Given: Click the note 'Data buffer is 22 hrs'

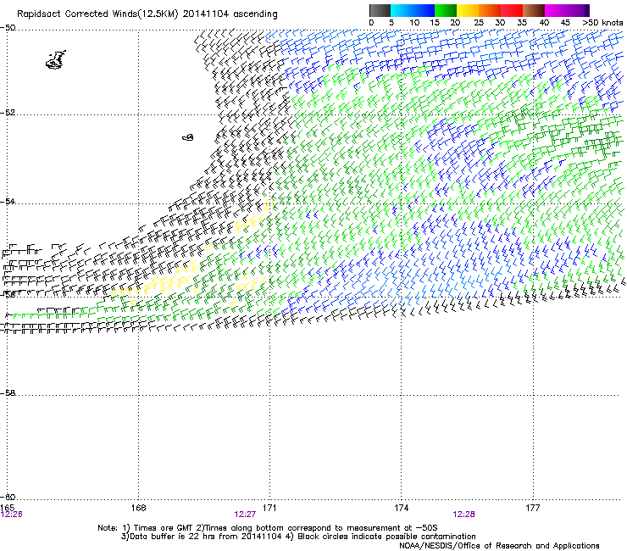Looking at the screenshot, I should (x=169, y=537).
